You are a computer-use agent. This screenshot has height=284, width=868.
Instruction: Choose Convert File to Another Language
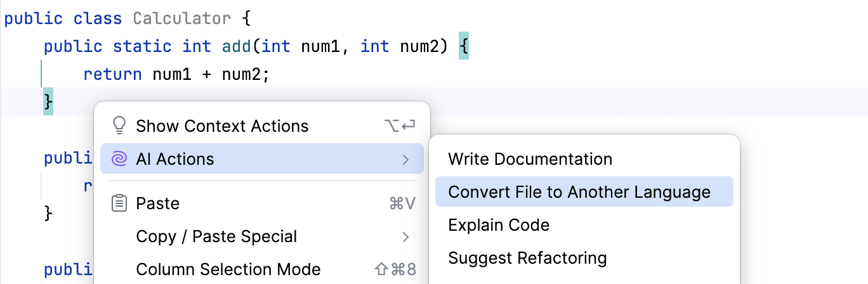[579, 191]
